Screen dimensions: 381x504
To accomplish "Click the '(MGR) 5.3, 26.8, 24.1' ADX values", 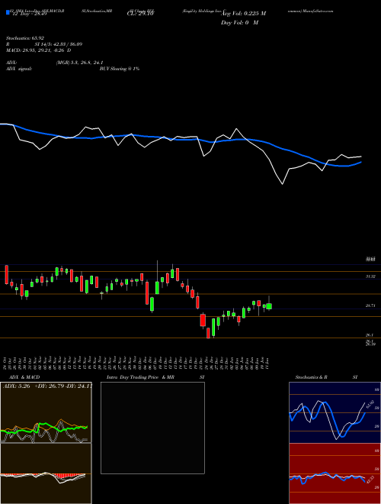I will point(79,63).
